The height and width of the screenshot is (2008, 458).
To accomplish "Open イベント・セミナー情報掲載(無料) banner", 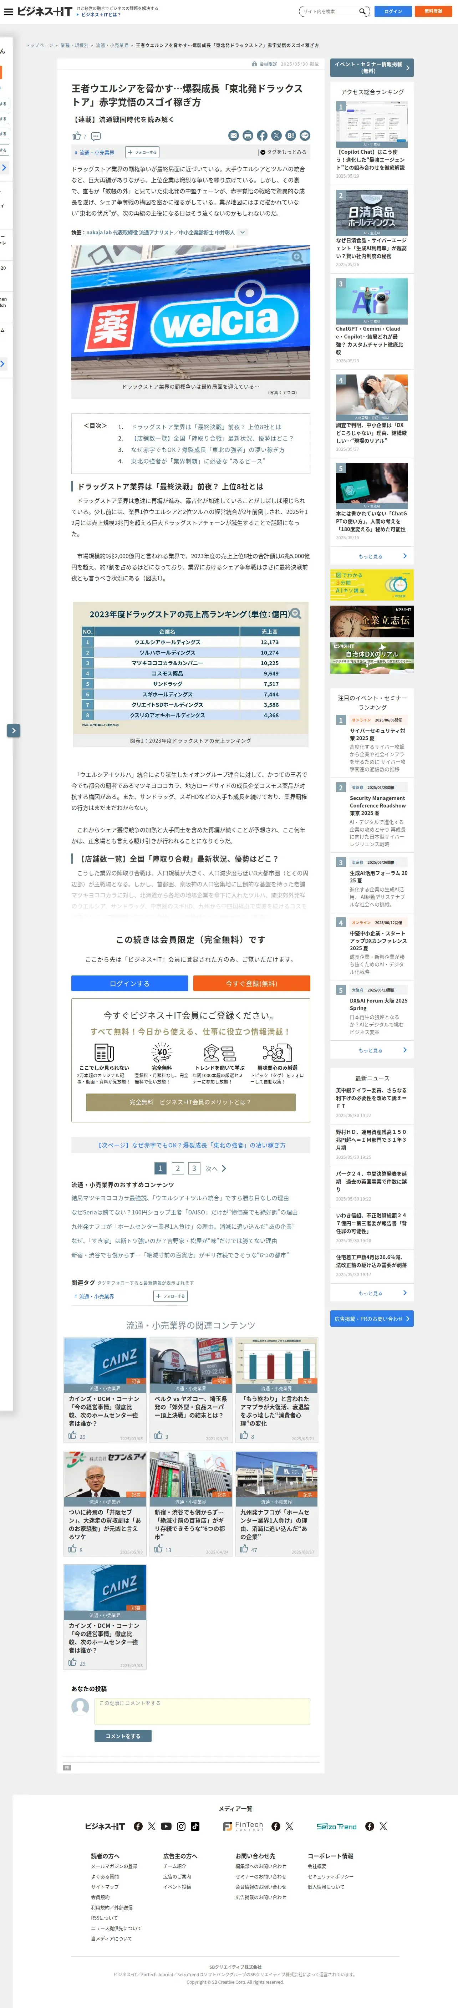I will [x=371, y=67].
